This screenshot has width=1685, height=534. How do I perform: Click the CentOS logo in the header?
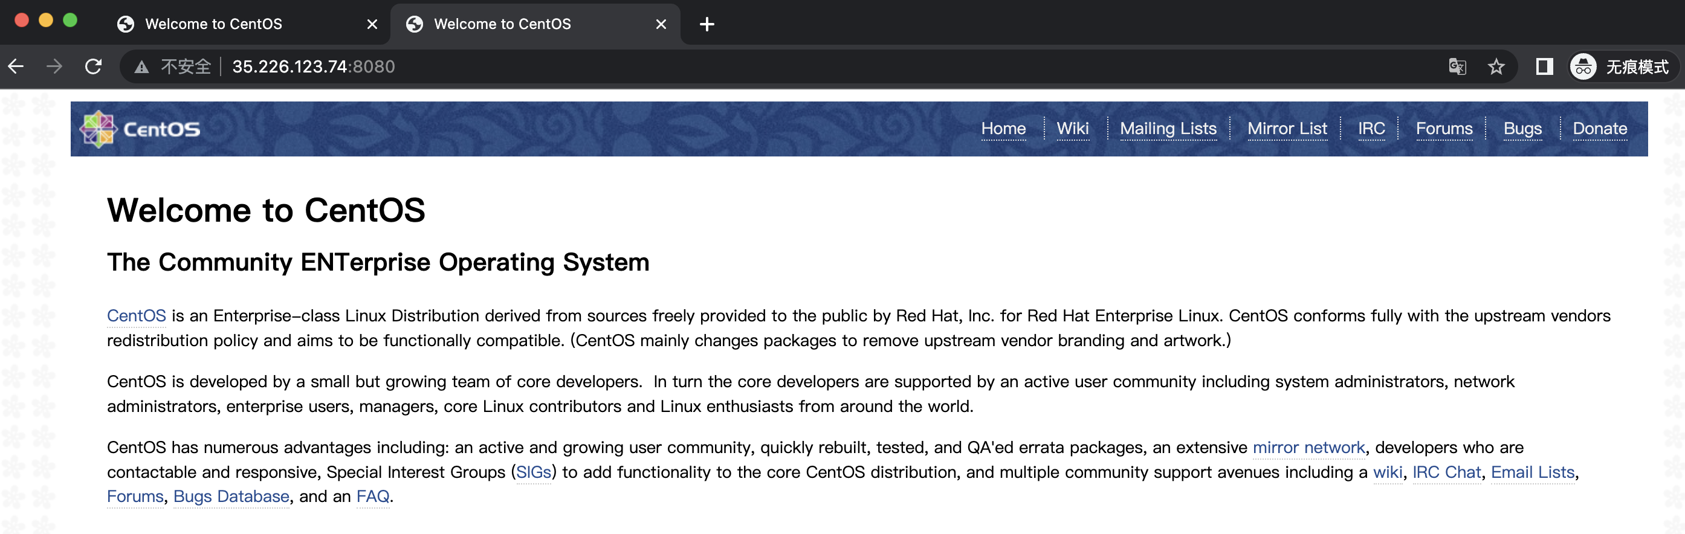140,129
